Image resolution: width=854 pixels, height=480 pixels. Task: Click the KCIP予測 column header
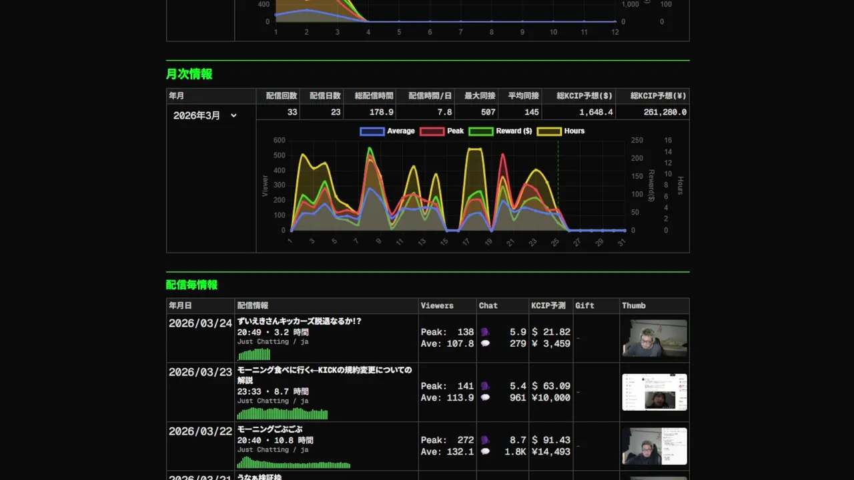548,305
